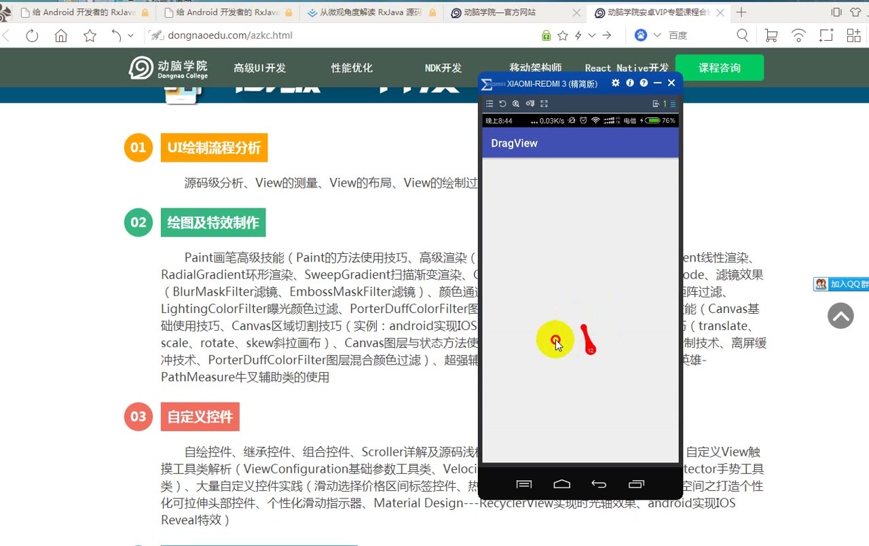869x546 pixels.
Task: Click the Baidu paw search engine icon
Action: click(641, 35)
